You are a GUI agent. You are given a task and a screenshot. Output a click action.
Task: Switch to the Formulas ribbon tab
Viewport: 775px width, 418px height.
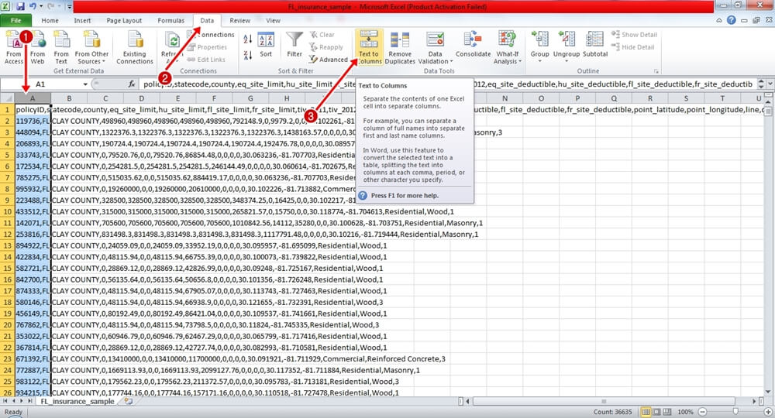(170, 21)
